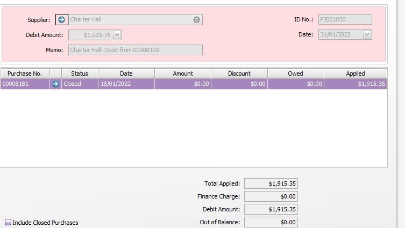Image resolution: width=405 pixels, height=228 pixels.
Task: Click the Supplier name field Charter Hall
Action: [x=129, y=20]
